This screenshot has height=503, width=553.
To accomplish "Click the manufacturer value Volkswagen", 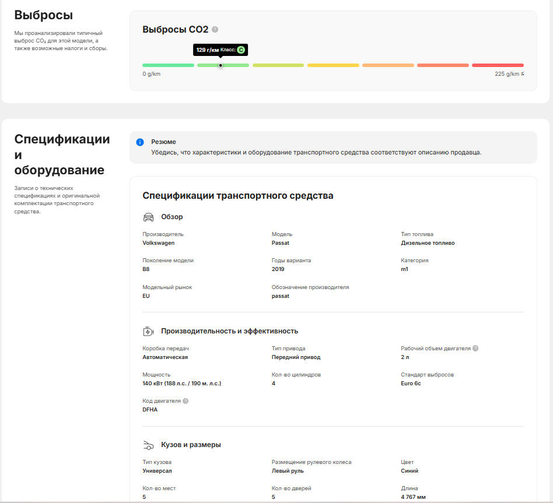I will point(158,243).
